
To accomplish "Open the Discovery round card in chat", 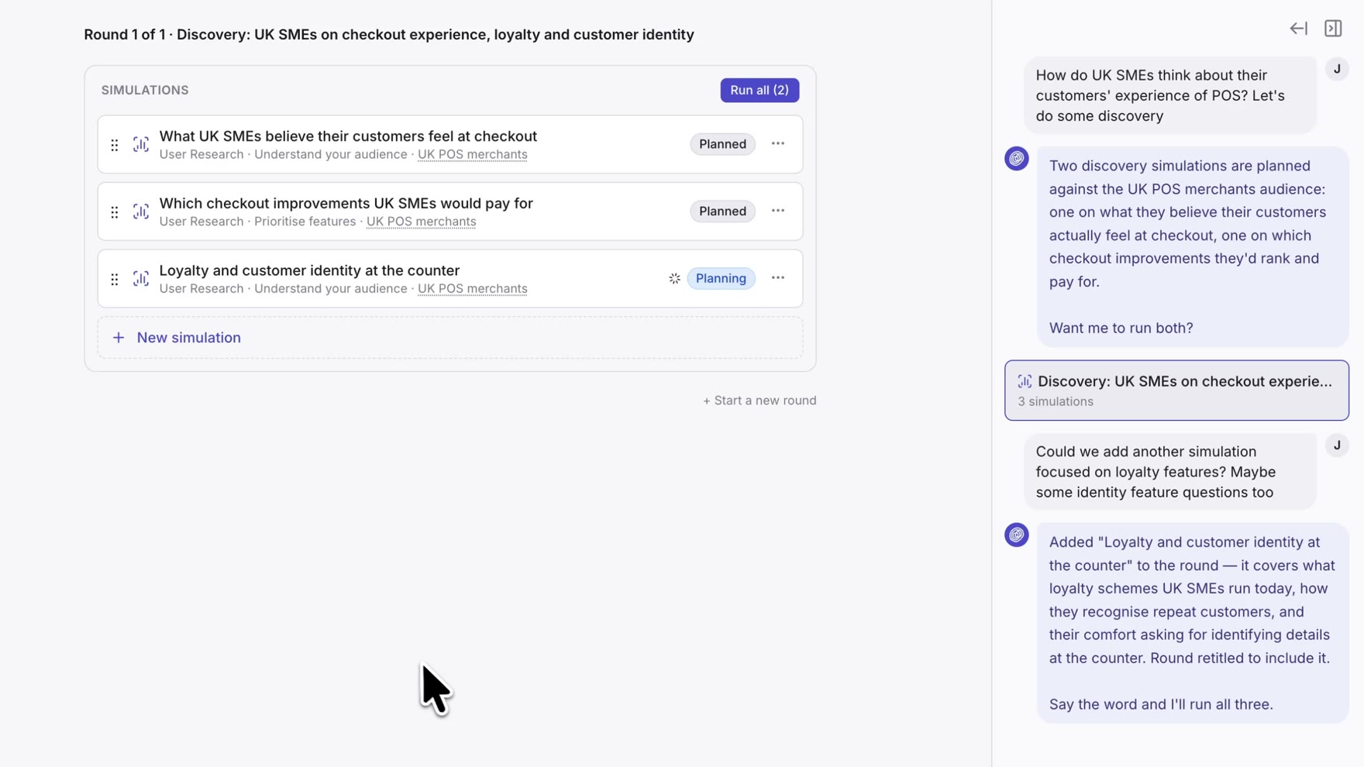I will tap(1176, 390).
